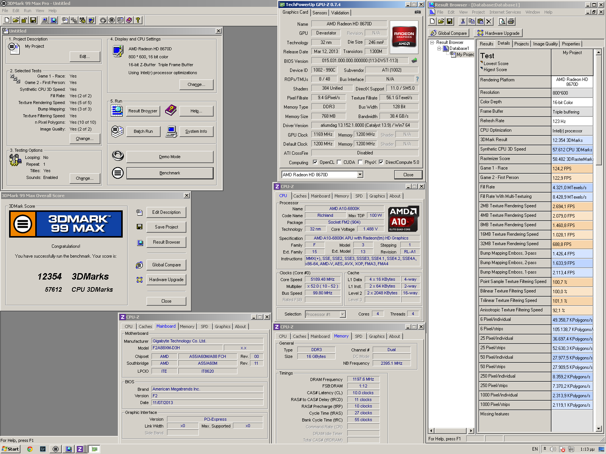Open GPU selection dropdown in GPU-Z
The height and width of the screenshot is (454, 606).
point(360,174)
